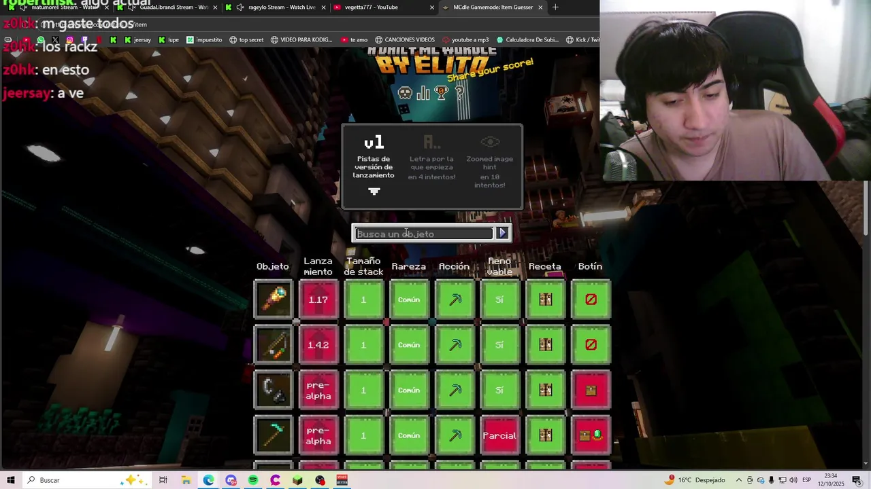871x489 pixels.
Task: Click the no-loot icon in 1.17 row
Action: [591, 300]
